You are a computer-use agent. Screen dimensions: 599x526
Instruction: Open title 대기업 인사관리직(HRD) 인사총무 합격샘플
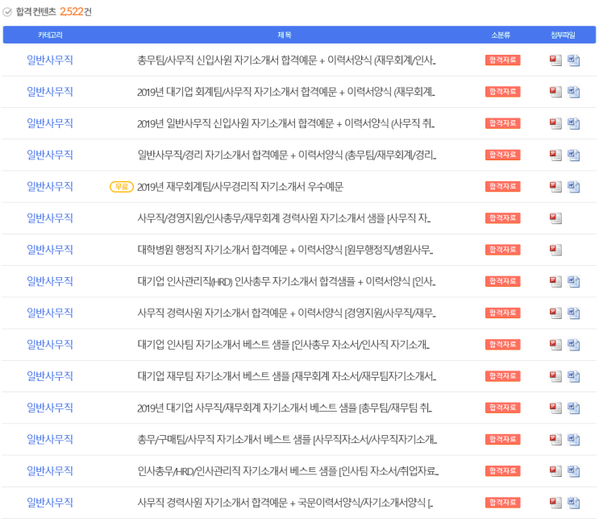pos(286,282)
